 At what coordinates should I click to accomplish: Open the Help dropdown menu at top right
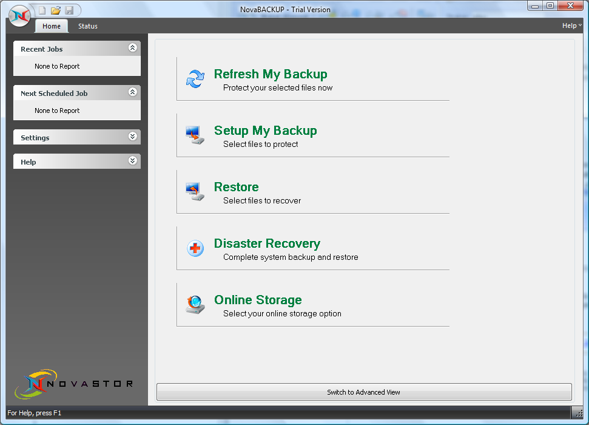[x=572, y=25]
